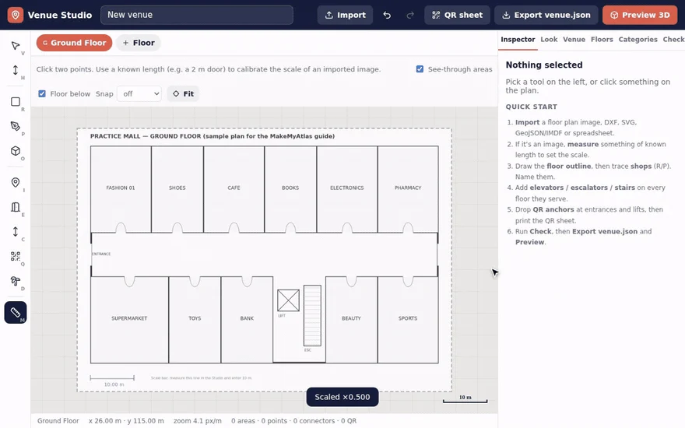Select the tool with shortcut H
This screenshot has width=685, height=428.
(x=16, y=70)
